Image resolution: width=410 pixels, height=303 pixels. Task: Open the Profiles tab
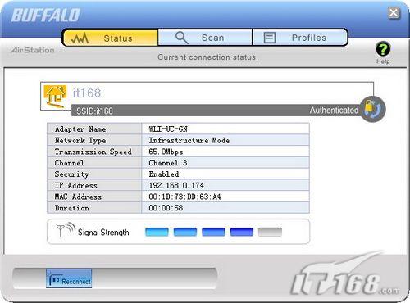[300, 38]
